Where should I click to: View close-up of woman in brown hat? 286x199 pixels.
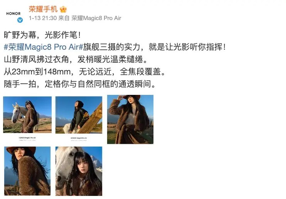click(x=27, y=171)
